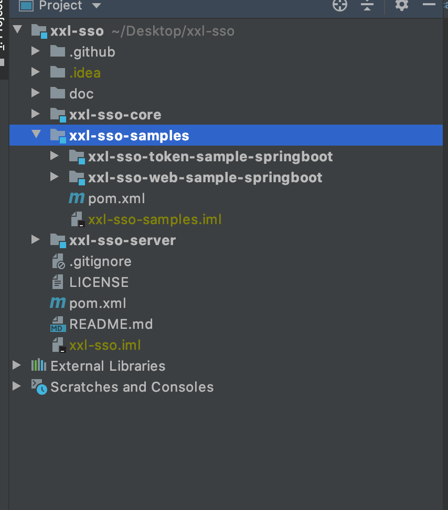This screenshot has height=510, width=448.
Task: Expand the doc folder
Action: pos(36,93)
